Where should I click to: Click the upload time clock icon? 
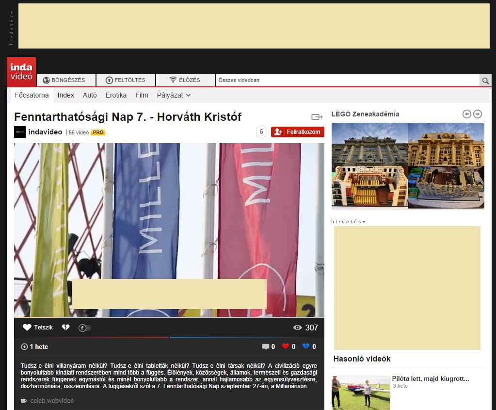tap(24, 346)
